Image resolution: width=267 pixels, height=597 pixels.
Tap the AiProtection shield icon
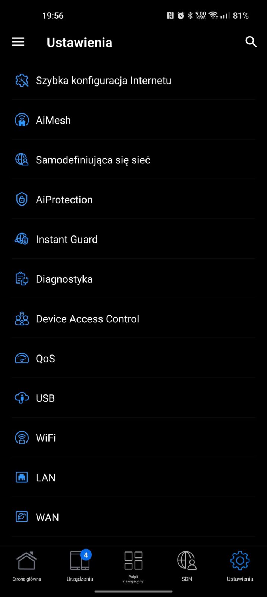click(x=22, y=200)
